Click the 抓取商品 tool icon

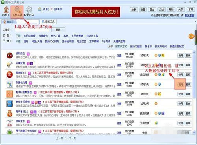[x=9, y=55]
